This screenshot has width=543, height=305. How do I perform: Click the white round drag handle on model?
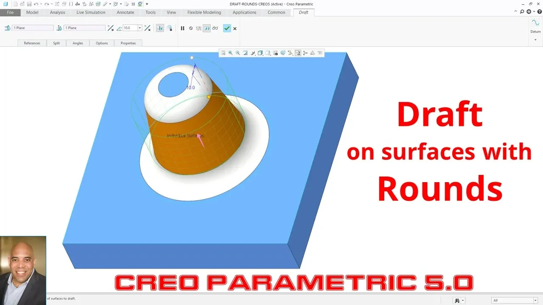[192, 58]
